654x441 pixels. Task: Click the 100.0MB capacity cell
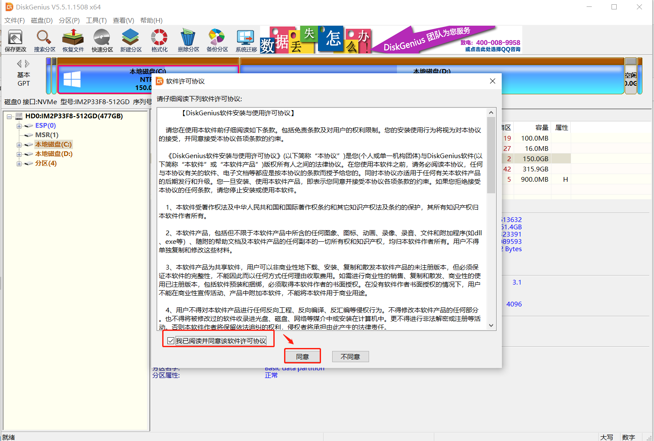[535, 138]
